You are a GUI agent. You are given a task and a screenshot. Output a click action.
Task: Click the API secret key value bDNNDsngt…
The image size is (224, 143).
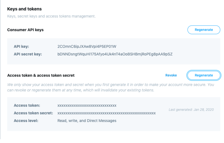tap(115, 54)
